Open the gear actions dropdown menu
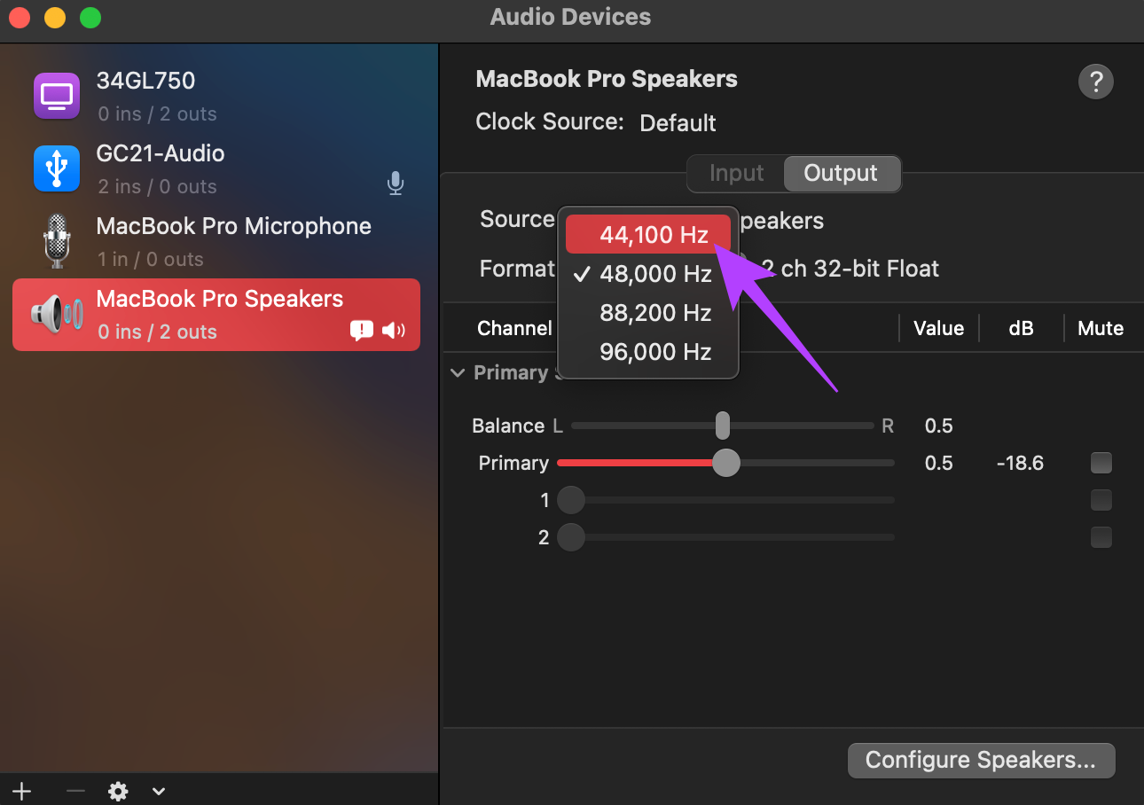Screen dimensions: 1144x805 click(x=118, y=791)
